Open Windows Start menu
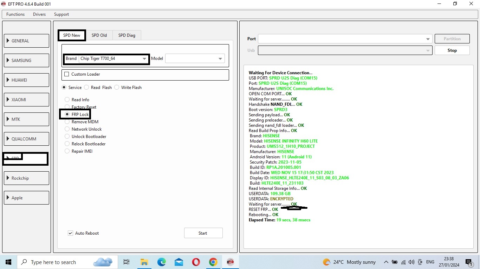Screen dimensions: 480x269 (x=8, y=262)
